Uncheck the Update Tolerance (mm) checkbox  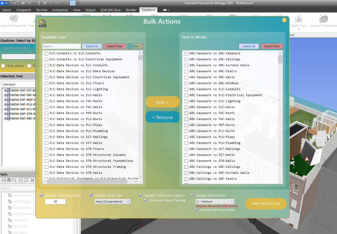[42, 195]
